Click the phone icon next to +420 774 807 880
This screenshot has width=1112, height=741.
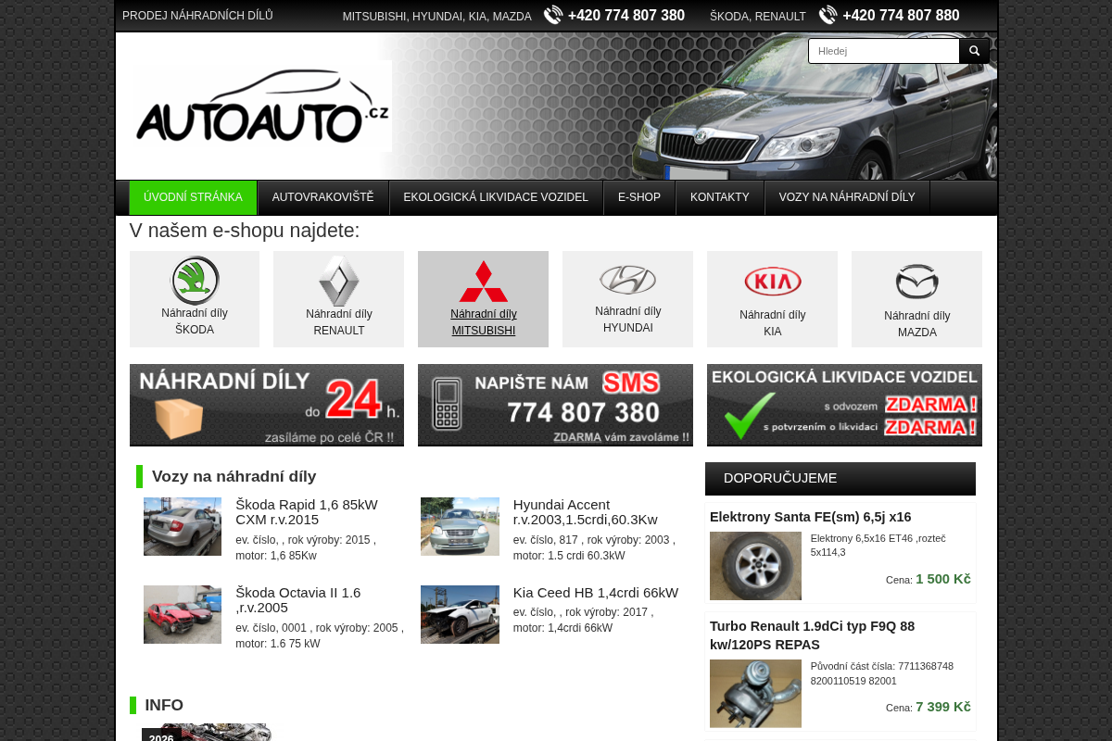click(828, 15)
